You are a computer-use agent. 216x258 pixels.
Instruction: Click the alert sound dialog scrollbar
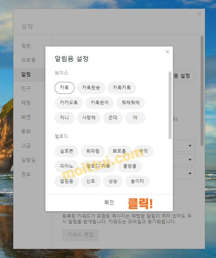(170, 105)
